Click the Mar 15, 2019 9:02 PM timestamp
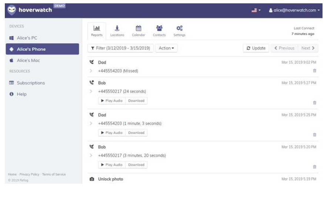This screenshot has width=324, height=197. click(299, 62)
